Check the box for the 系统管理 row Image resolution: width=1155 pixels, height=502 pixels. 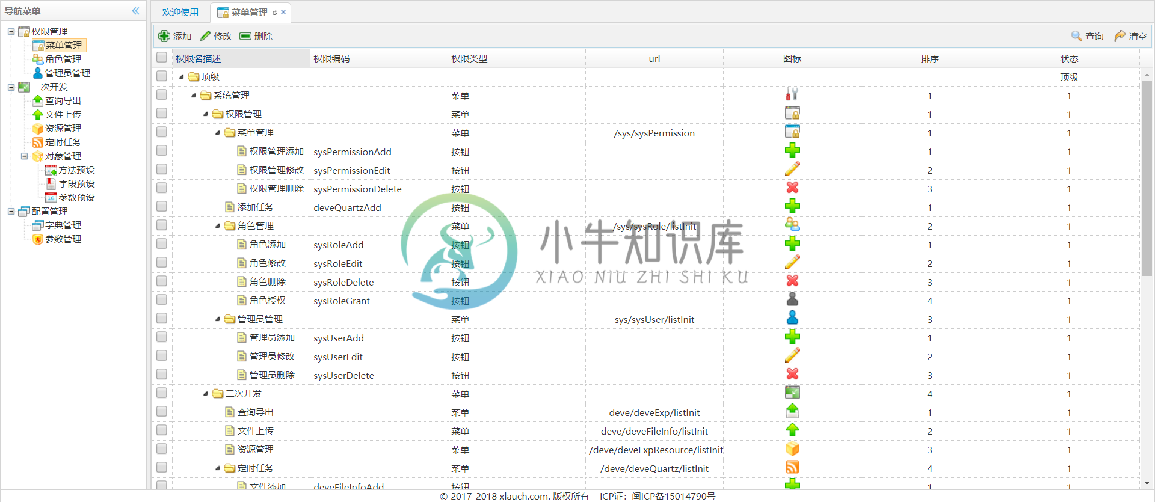tap(162, 95)
